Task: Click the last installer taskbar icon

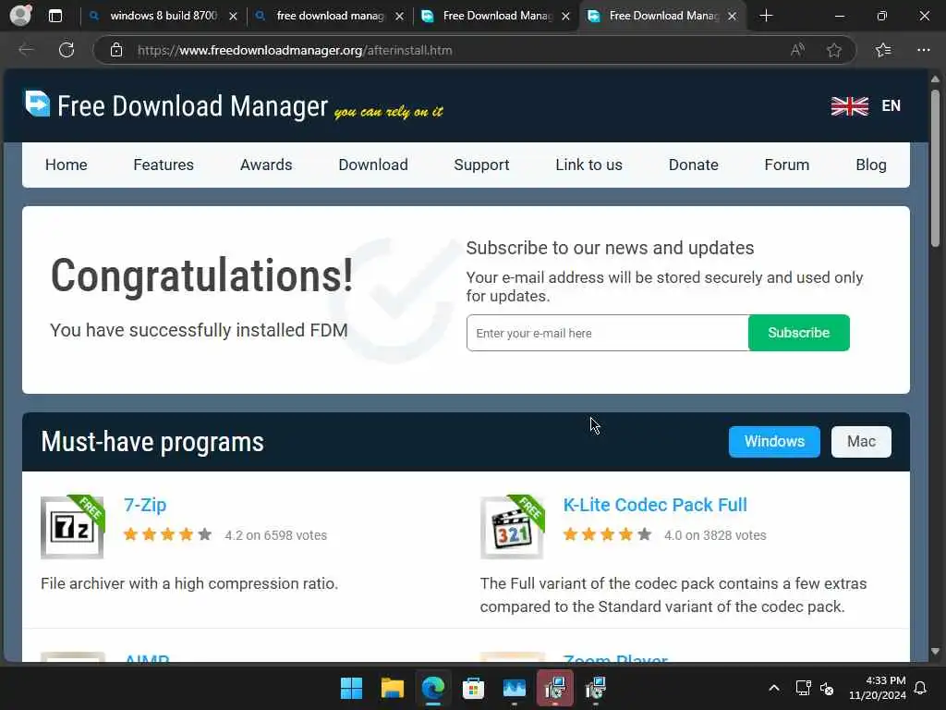Action: [x=596, y=688]
